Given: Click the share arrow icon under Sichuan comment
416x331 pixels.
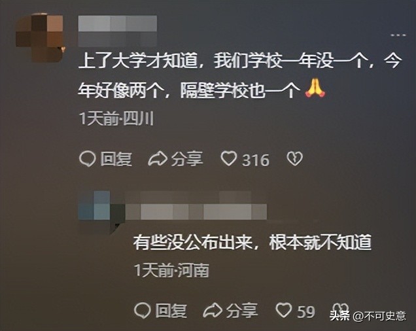Looking at the screenshot, I should pyautogui.click(x=158, y=159).
